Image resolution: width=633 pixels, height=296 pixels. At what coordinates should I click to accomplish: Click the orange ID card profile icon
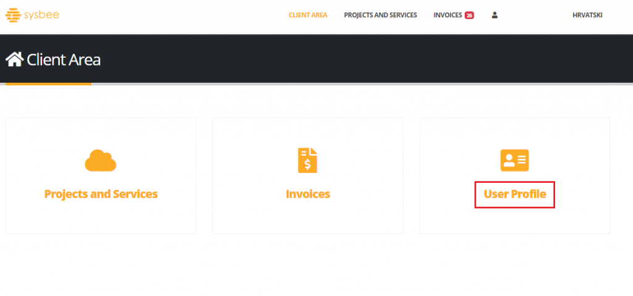pos(514,160)
